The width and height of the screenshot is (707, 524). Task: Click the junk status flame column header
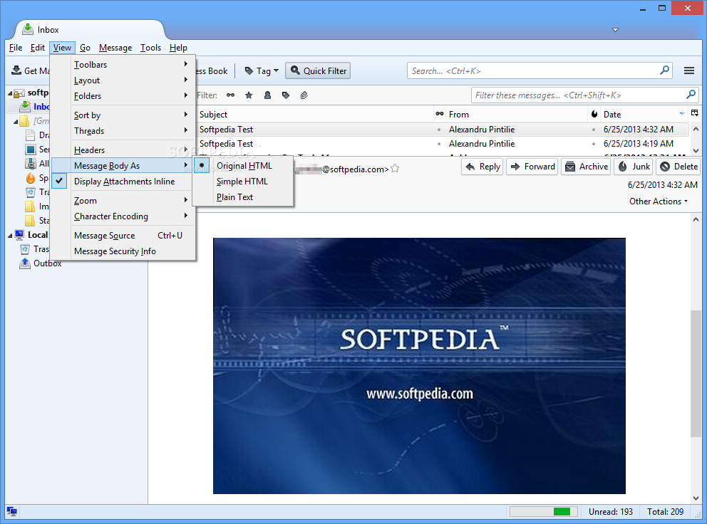coord(594,114)
